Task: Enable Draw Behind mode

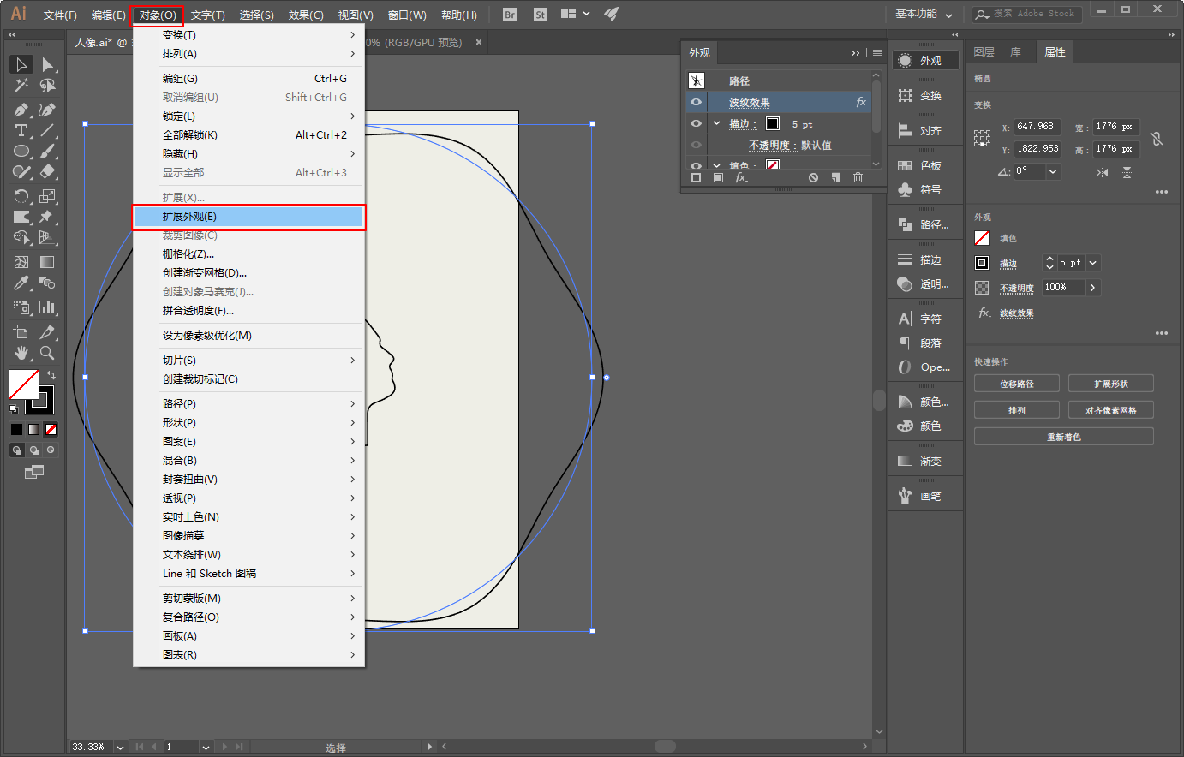Action: (34, 450)
